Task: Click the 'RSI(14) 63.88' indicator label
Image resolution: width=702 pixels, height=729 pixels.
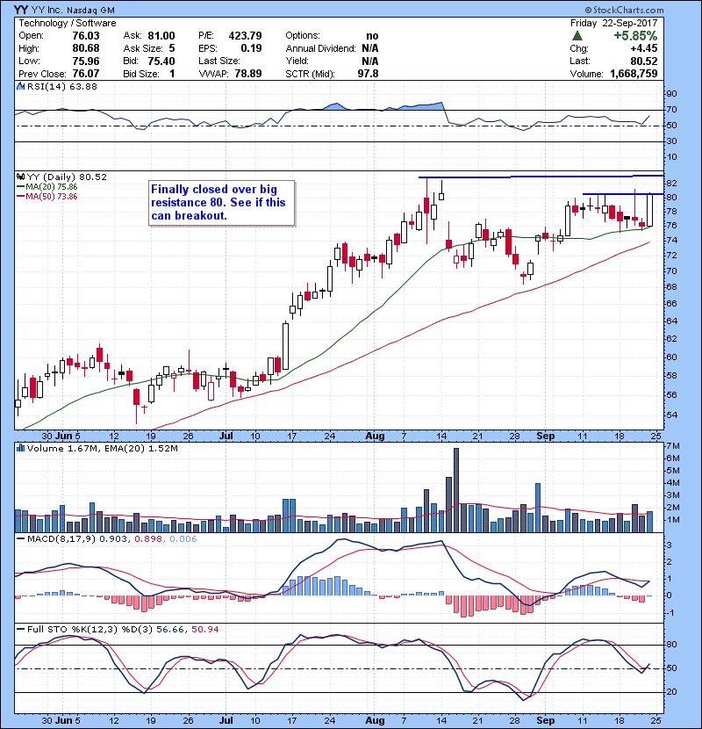Action: [61, 86]
